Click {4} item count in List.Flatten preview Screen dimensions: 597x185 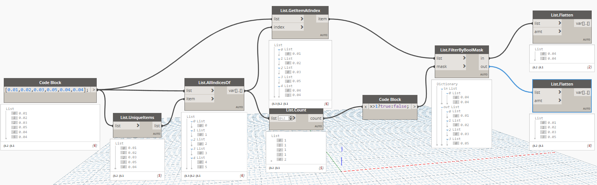coord(589,146)
